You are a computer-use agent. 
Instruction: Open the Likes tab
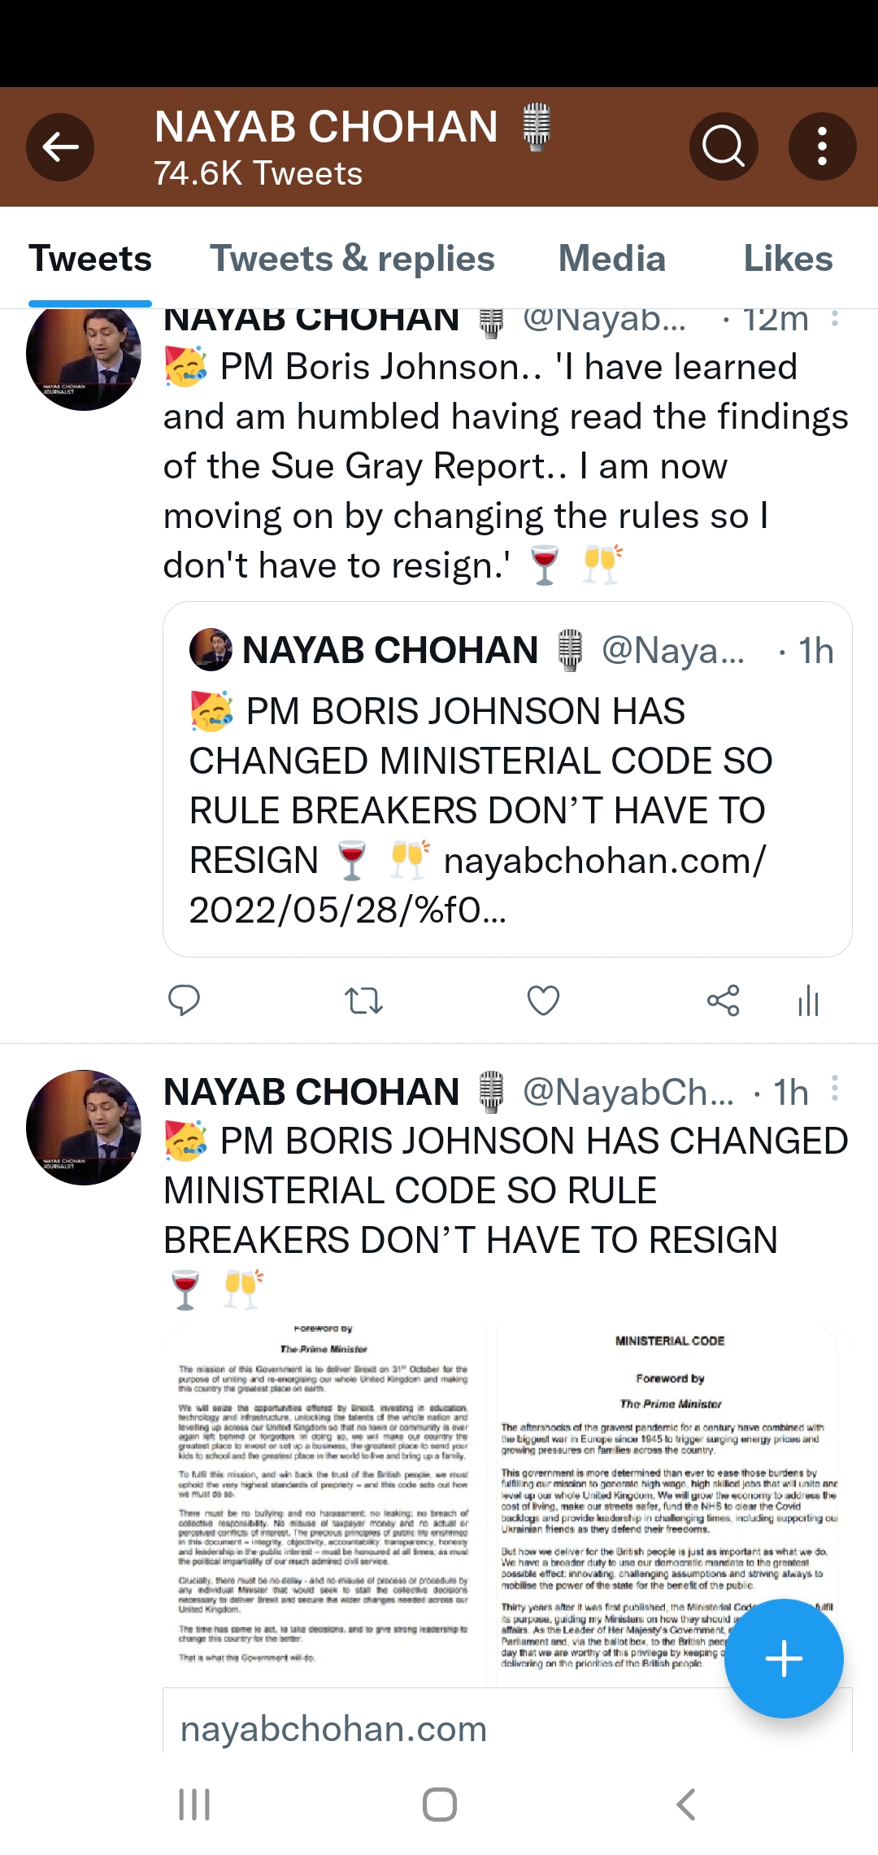tap(788, 259)
